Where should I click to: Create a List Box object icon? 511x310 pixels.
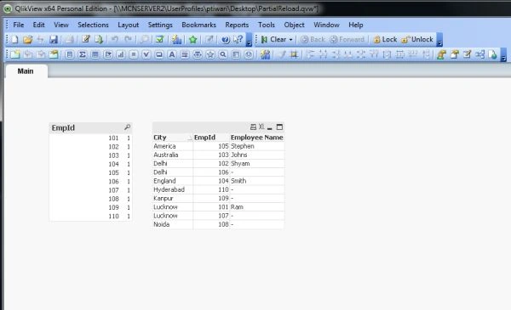[69, 54]
